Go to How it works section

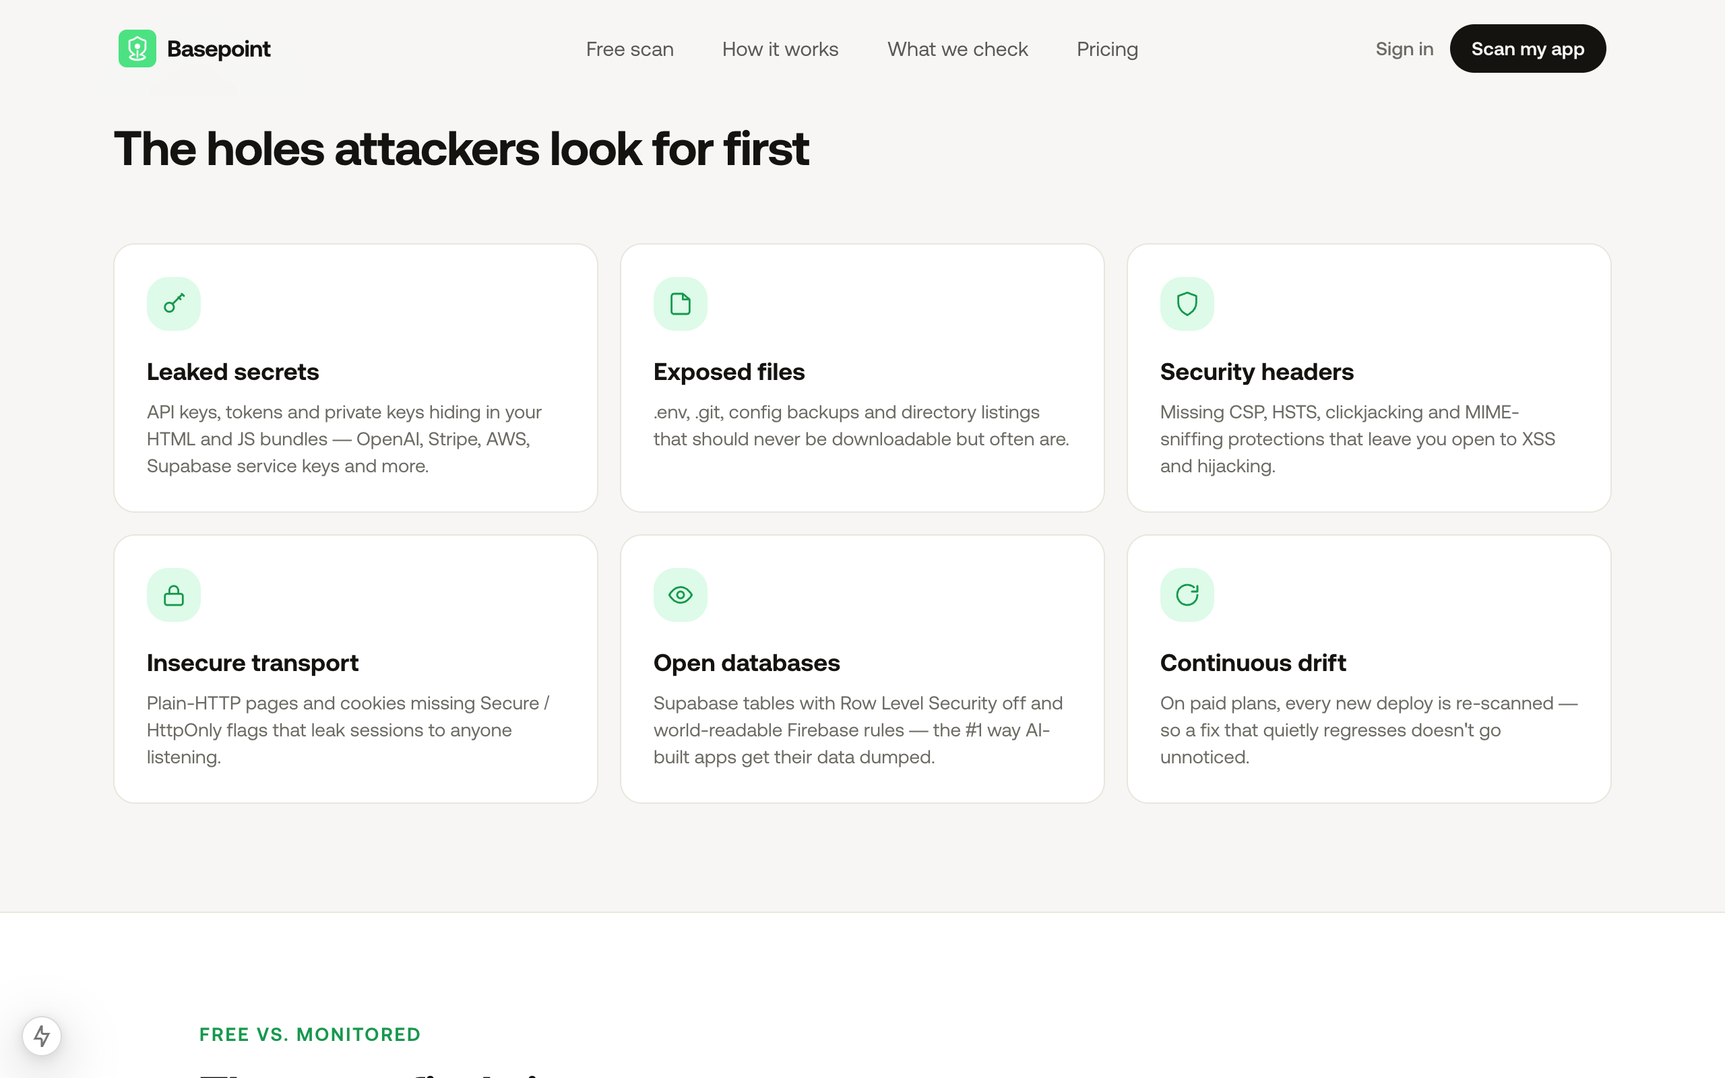click(x=780, y=49)
